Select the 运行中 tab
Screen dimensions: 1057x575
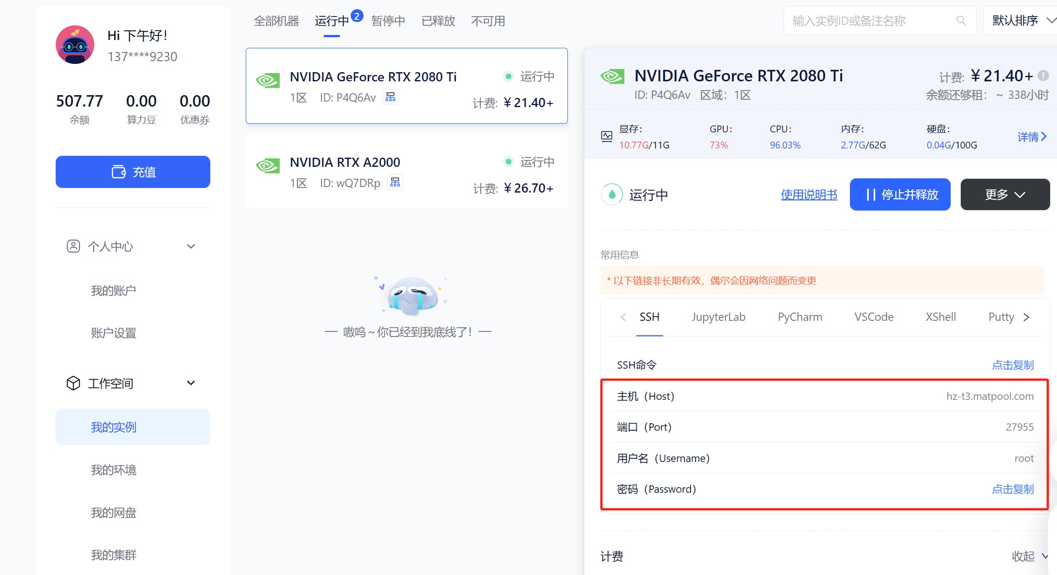click(x=332, y=21)
